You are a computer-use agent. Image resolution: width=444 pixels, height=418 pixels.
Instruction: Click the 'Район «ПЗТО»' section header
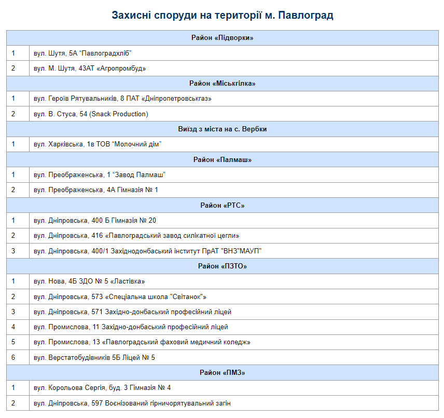(223, 266)
